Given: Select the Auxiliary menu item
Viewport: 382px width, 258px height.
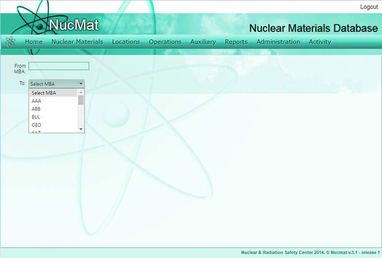Looking at the screenshot, I should tap(203, 42).
